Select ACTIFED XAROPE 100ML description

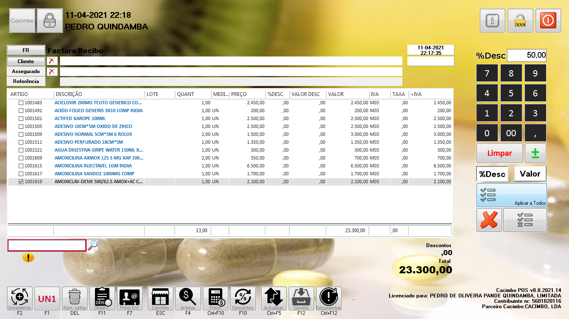click(x=80, y=118)
